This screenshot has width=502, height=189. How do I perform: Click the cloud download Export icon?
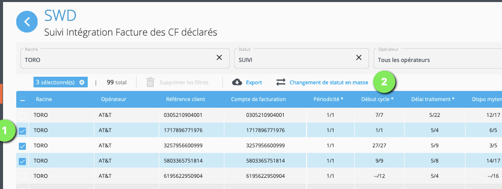pos(237,82)
